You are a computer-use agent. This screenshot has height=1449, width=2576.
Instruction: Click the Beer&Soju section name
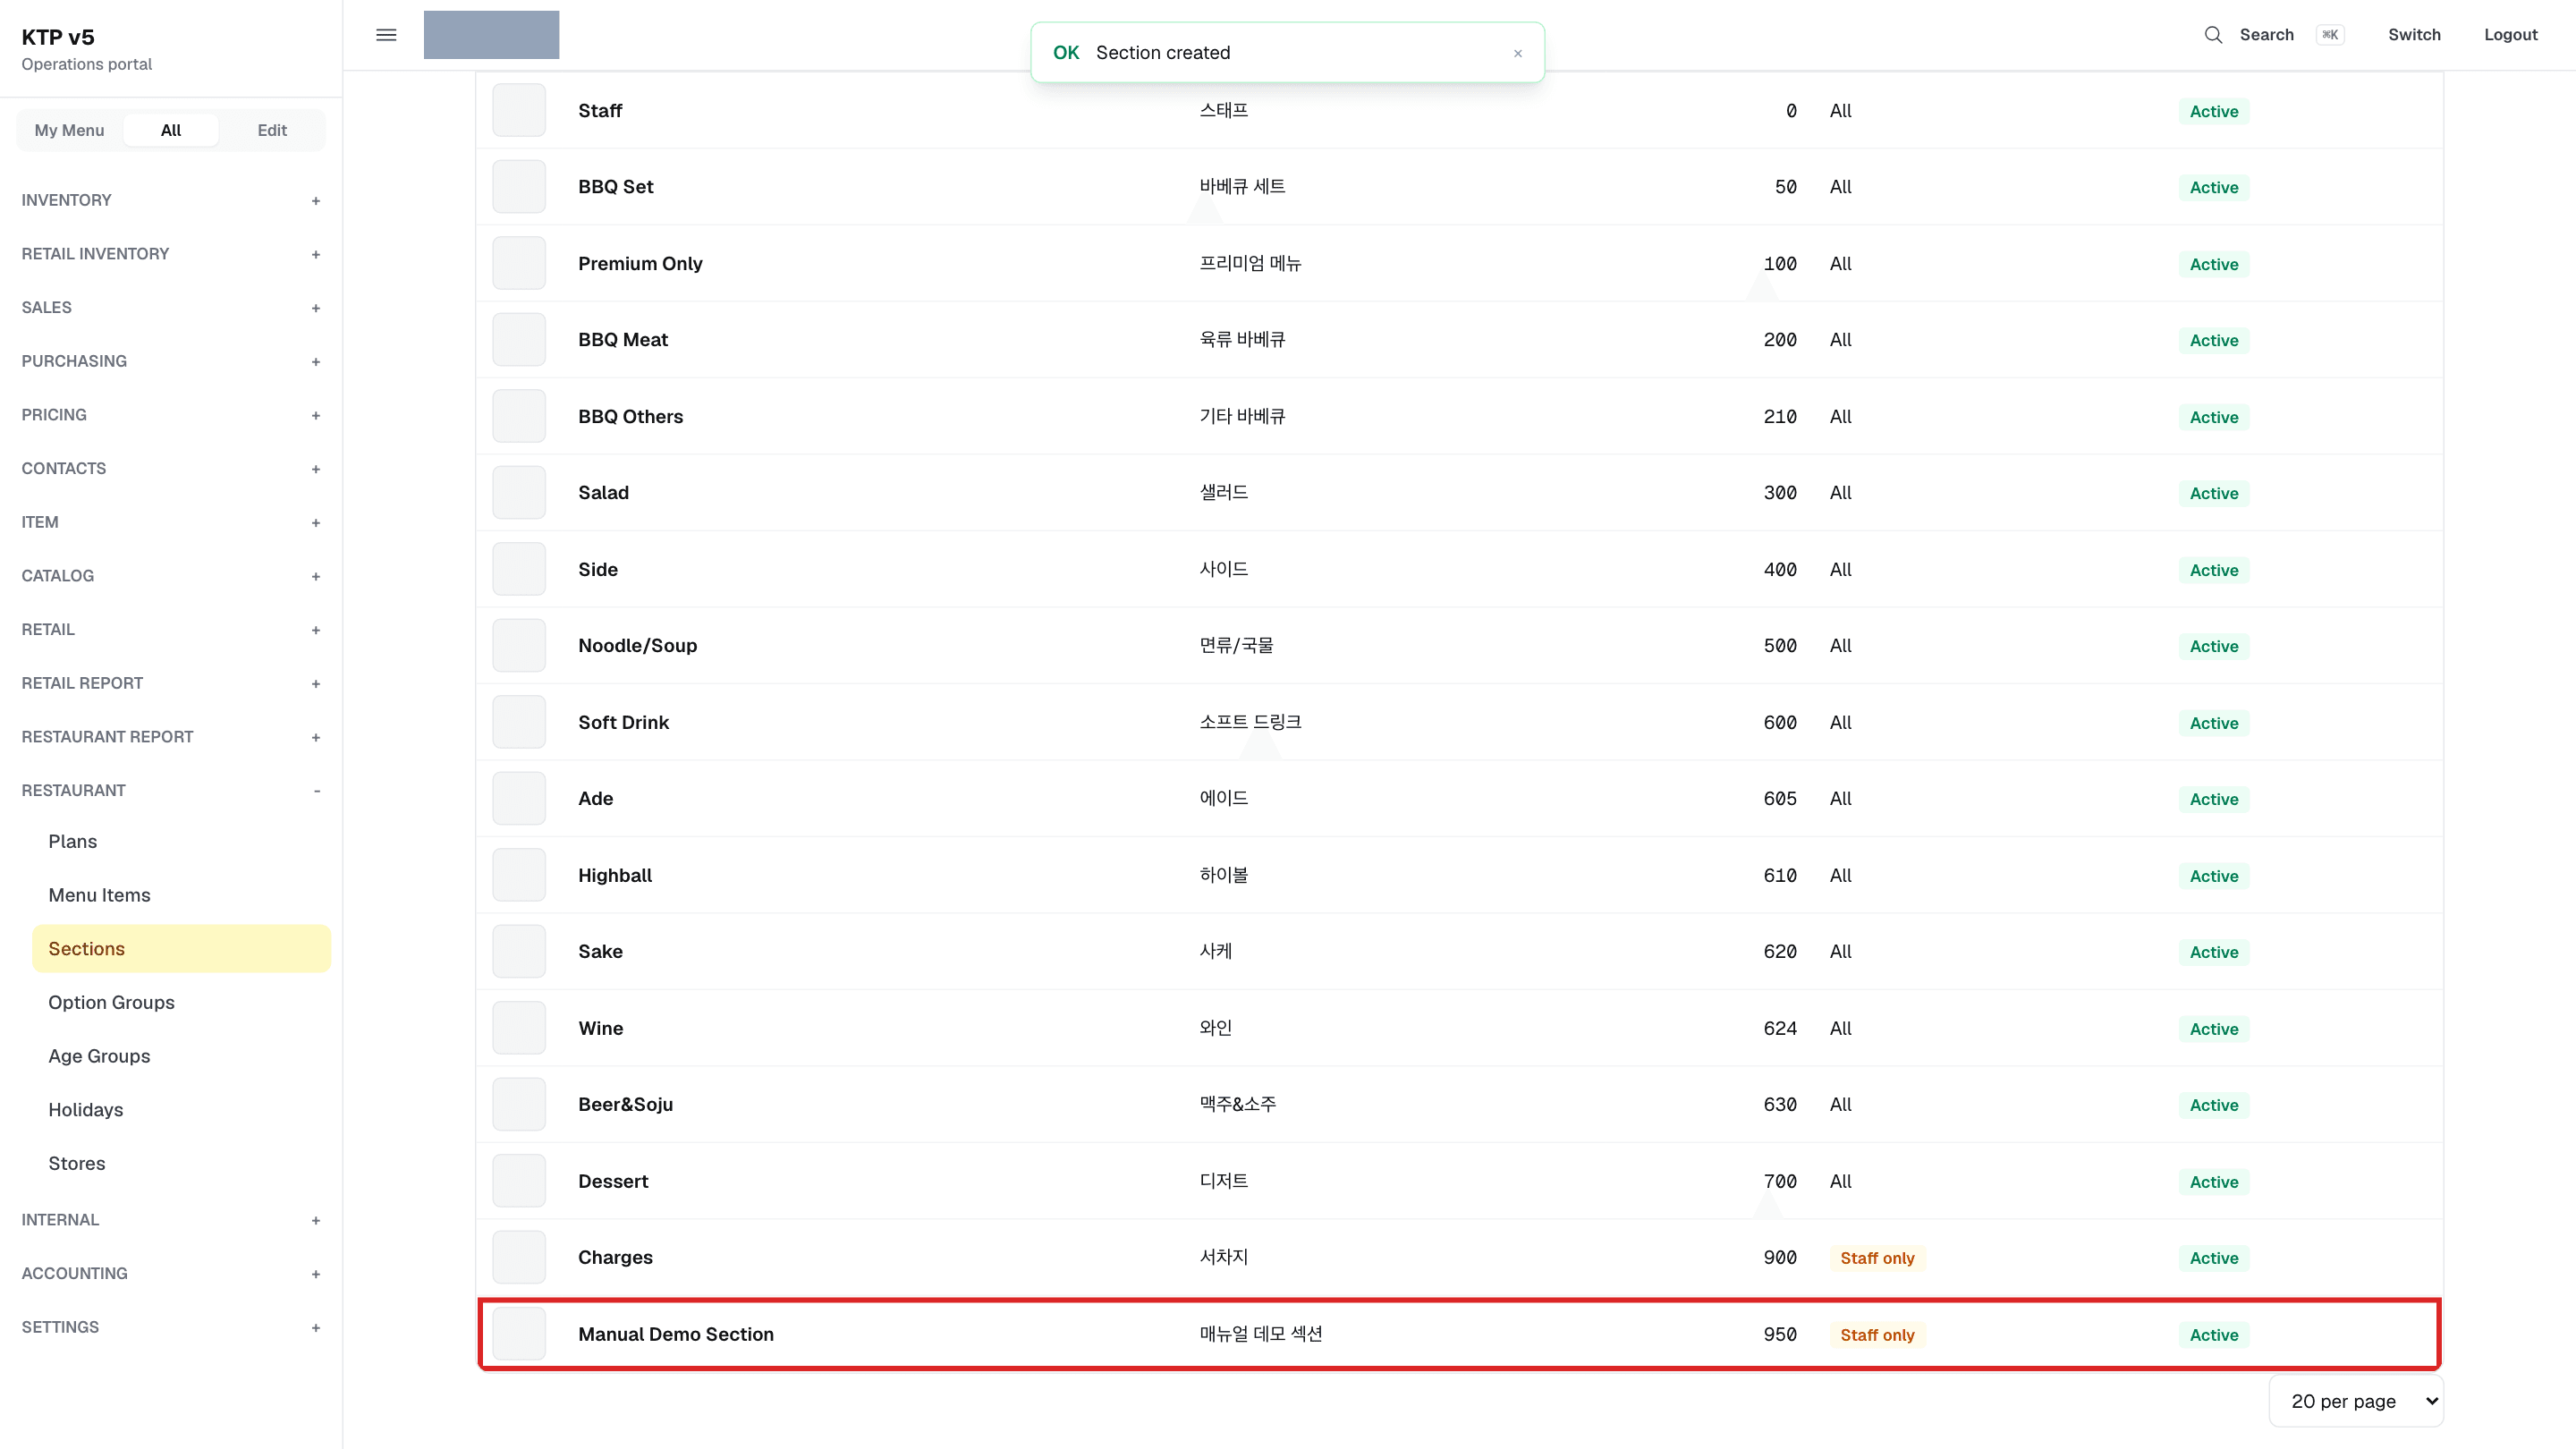625,1105
